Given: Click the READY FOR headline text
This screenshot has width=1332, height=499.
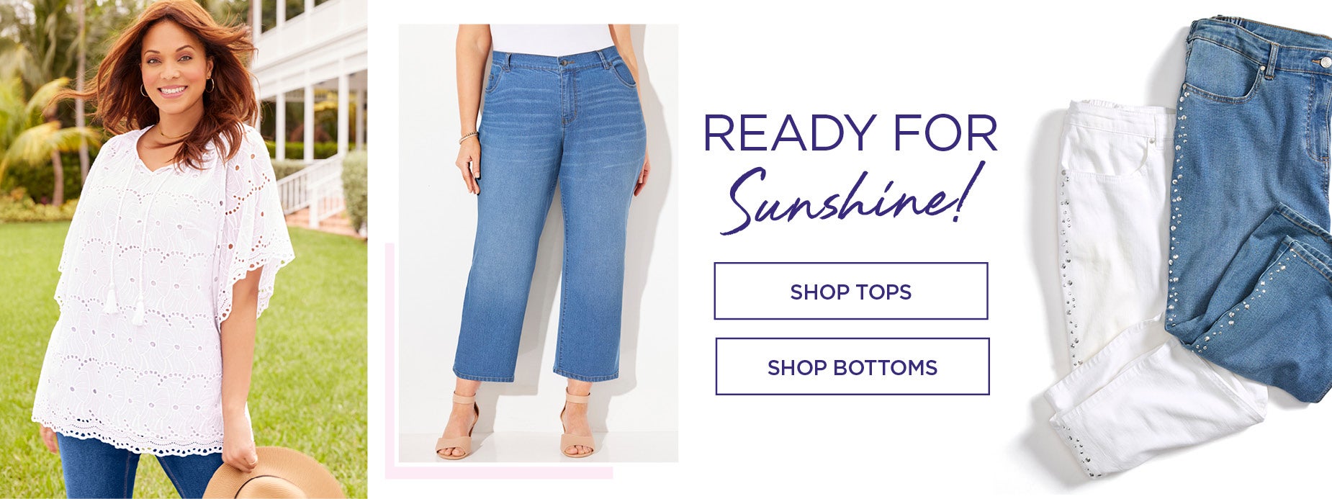Looking at the screenshot, I should click(850, 132).
